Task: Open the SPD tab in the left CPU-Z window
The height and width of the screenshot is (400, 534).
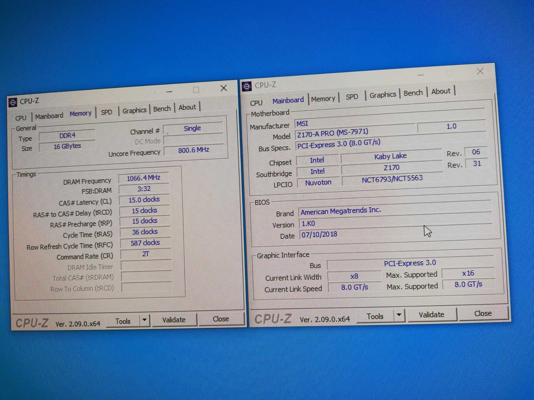Action: [x=107, y=112]
